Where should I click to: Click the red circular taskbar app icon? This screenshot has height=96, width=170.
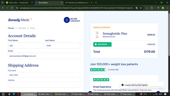18,94
